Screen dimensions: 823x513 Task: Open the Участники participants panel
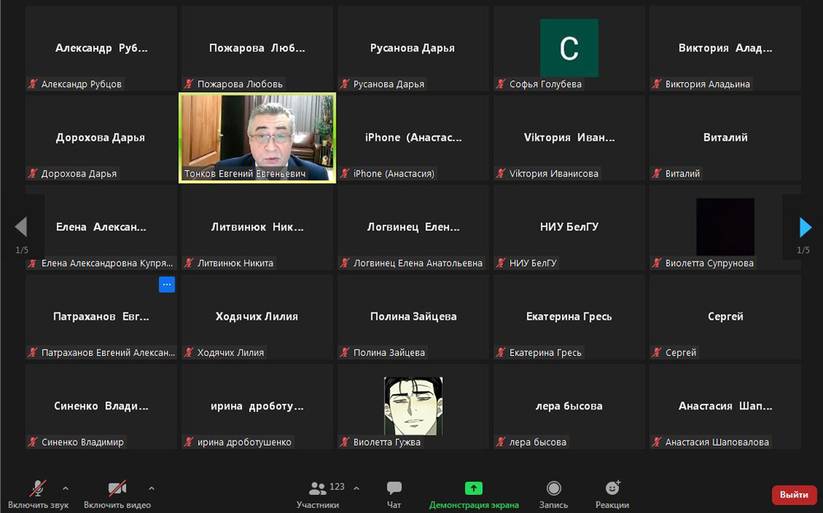point(318,493)
